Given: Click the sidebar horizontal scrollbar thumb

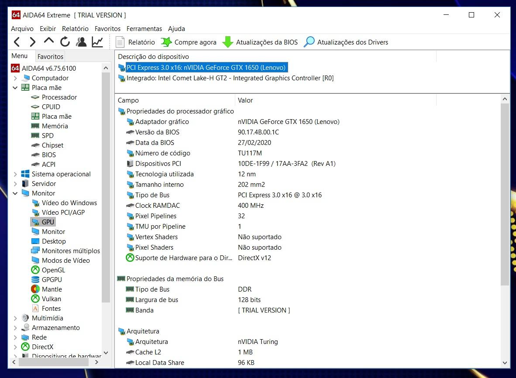Looking at the screenshot, I should (54, 362).
